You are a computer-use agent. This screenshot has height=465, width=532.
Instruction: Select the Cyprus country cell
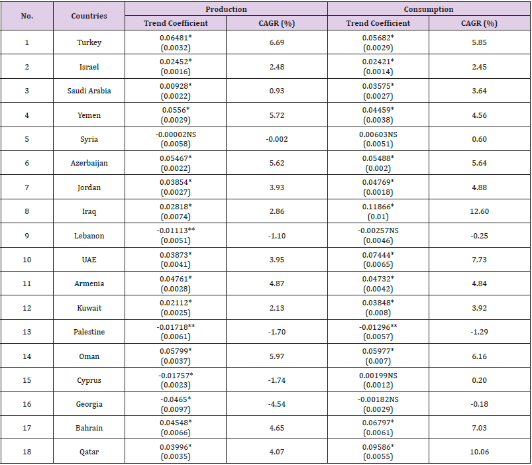(x=89, y=380)
